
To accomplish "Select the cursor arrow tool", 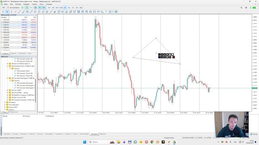I will click(x=7, y=12).
